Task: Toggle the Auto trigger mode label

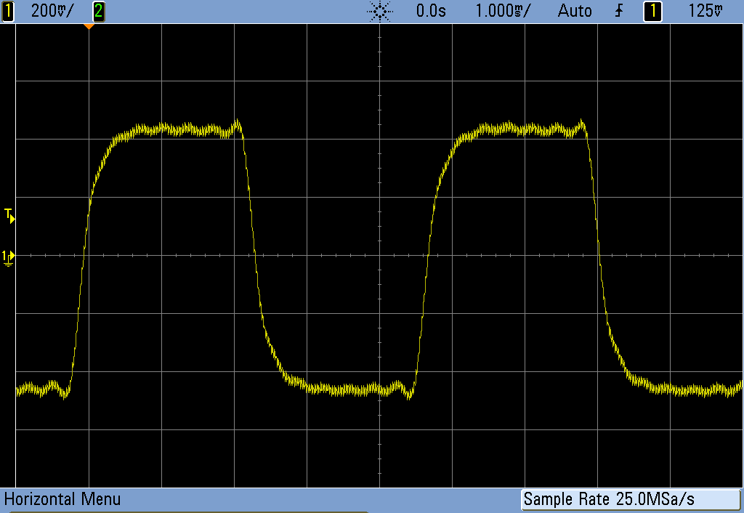Action: (574, 11)
